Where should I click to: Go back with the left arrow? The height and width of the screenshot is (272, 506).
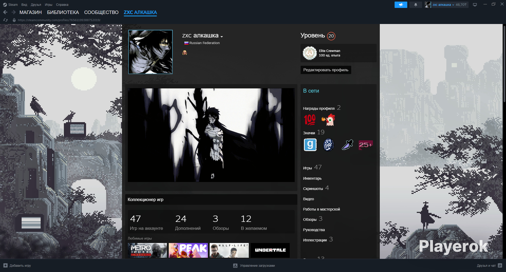[x=5, y=12]
